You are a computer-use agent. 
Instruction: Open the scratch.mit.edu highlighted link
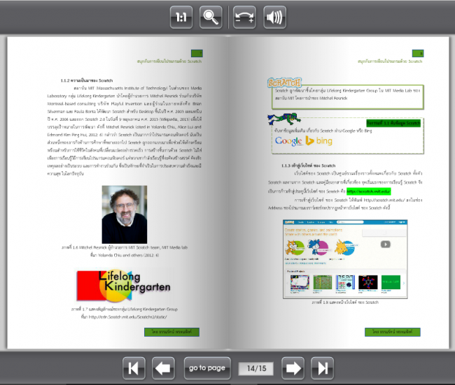coord(368,191)
